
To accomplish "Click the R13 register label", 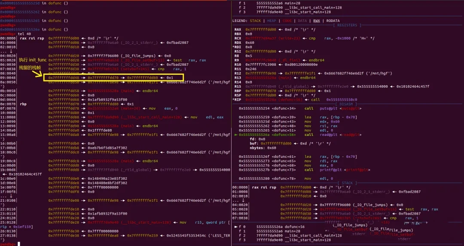I will tap(238, 78).
